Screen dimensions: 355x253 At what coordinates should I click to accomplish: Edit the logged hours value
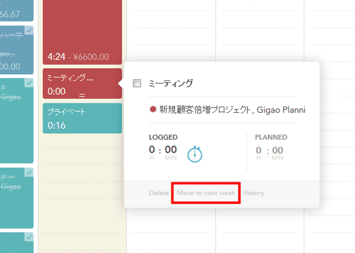point(152,150)
